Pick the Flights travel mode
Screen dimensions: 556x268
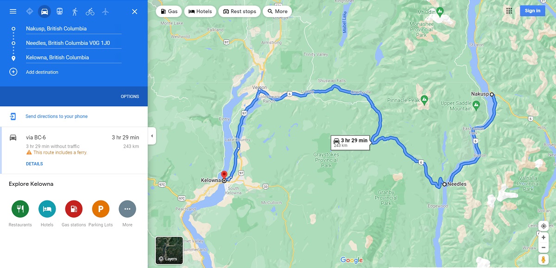tap(105, 12)
